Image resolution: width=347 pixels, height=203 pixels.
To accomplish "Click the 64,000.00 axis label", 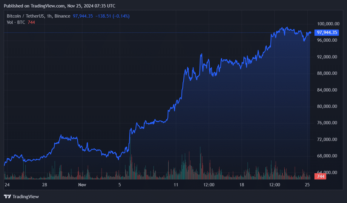I will 327,172.
